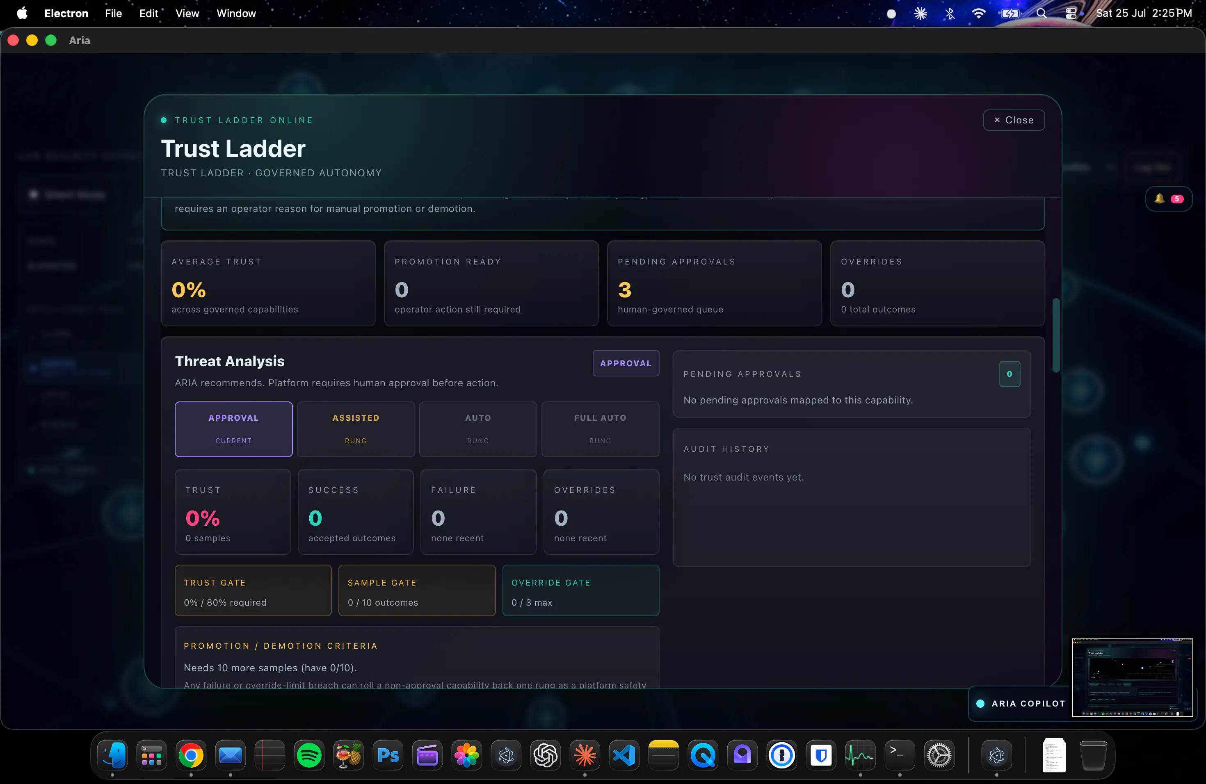The width and height of the screenshot is (1206, 784).
Task: Open the text document in dock
Action: point(1054,755)
